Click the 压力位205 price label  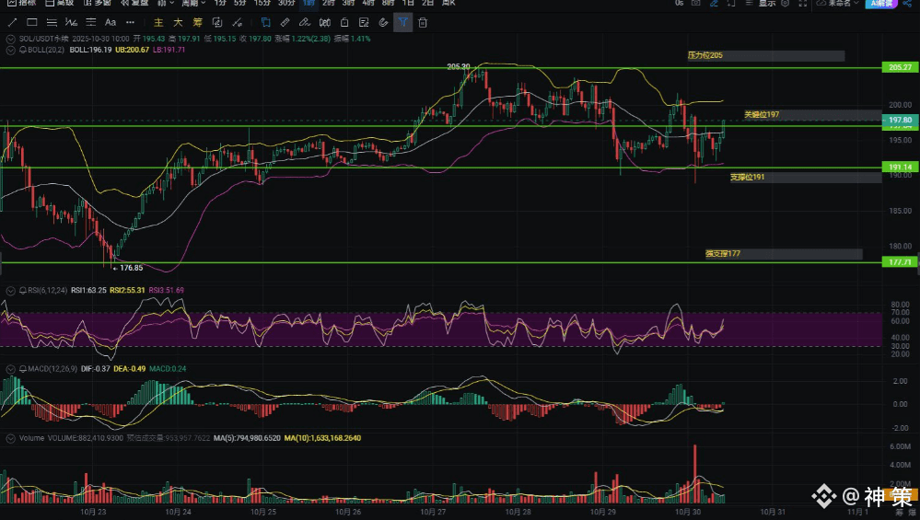tap(705, 56)
